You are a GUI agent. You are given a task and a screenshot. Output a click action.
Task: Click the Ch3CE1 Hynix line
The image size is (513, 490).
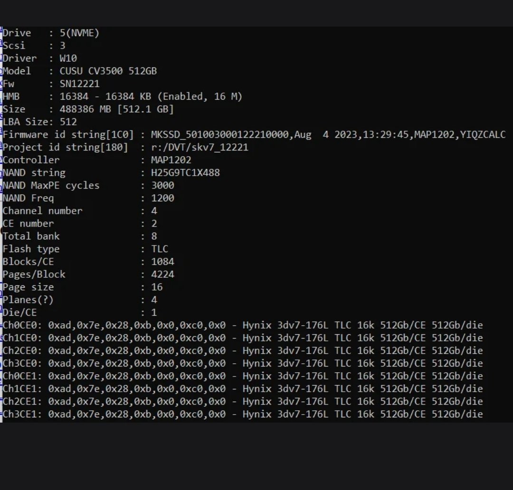click(243, 415)
